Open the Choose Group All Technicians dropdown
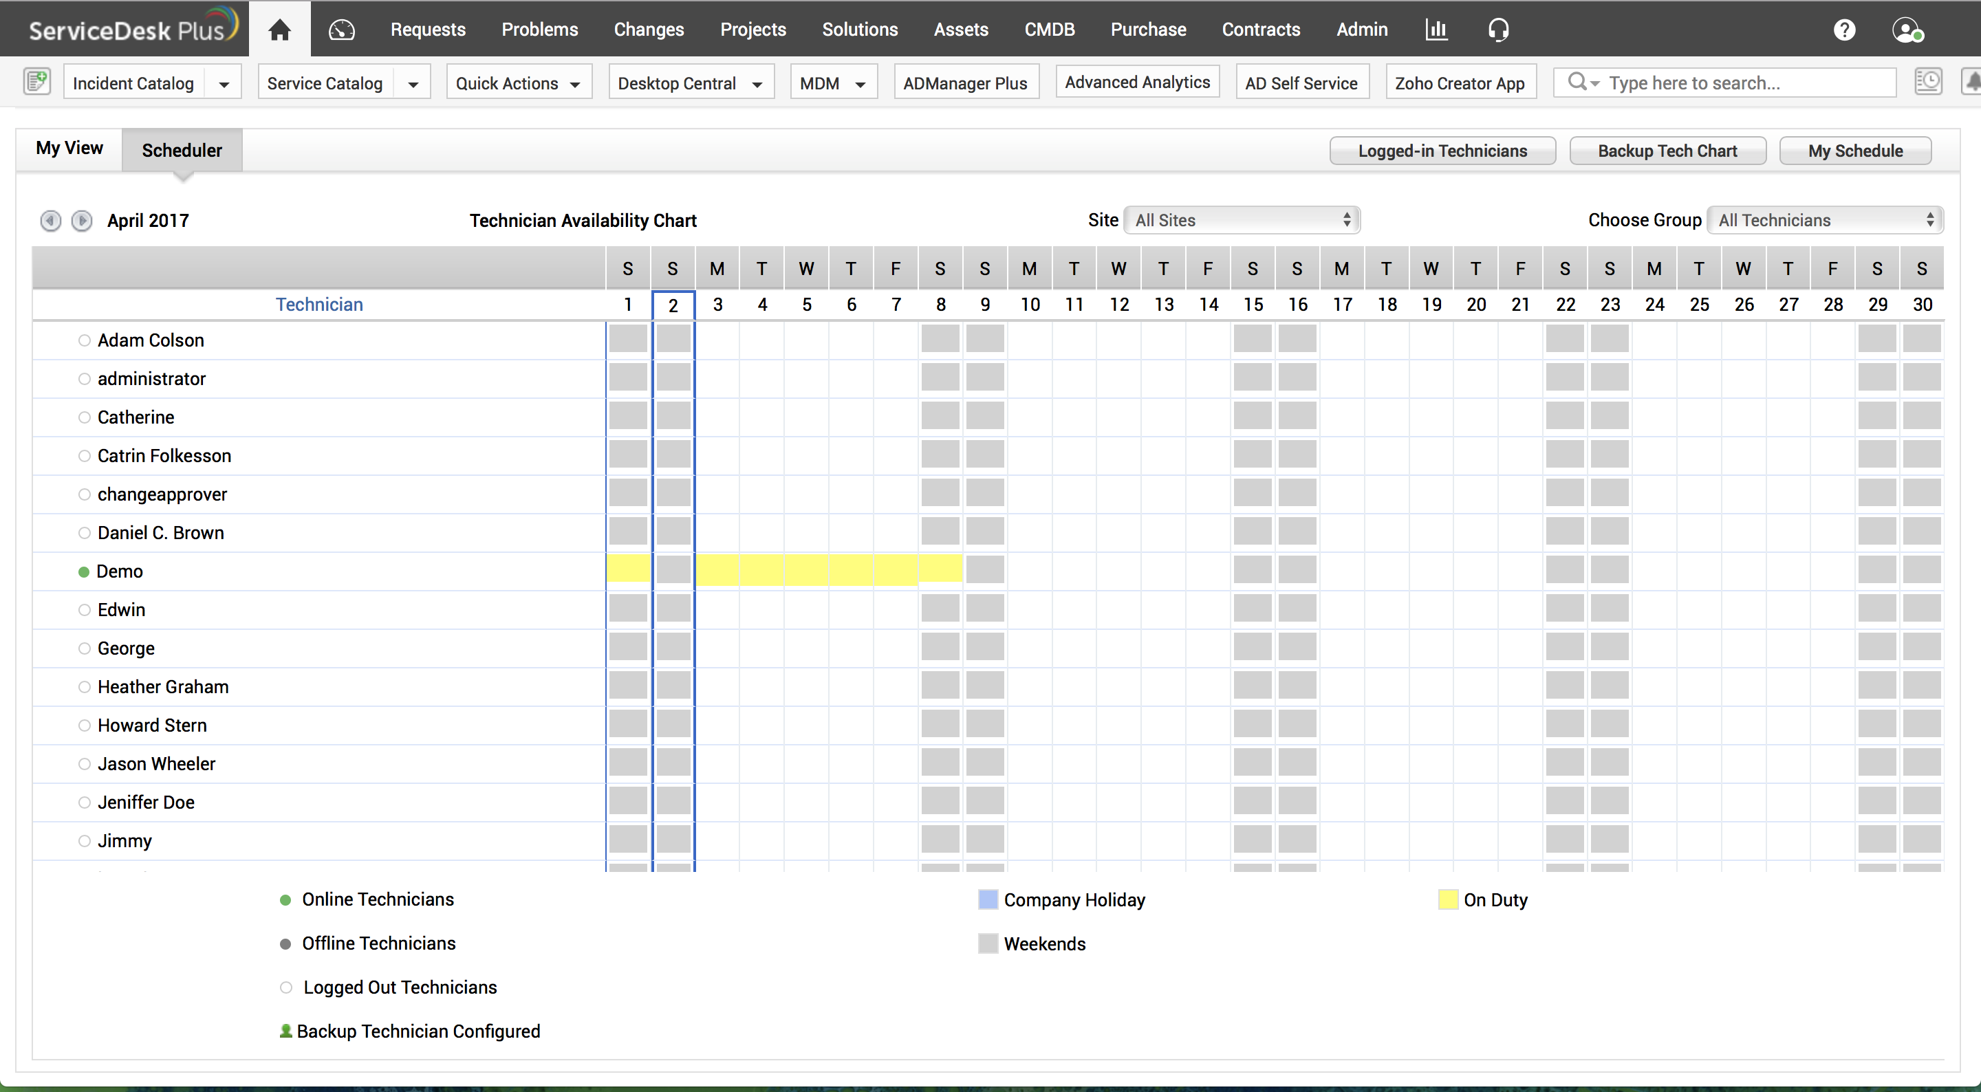 pyautogui.click(x=1825, y=220)
